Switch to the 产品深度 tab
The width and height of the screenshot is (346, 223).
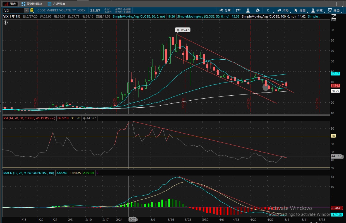56,4
